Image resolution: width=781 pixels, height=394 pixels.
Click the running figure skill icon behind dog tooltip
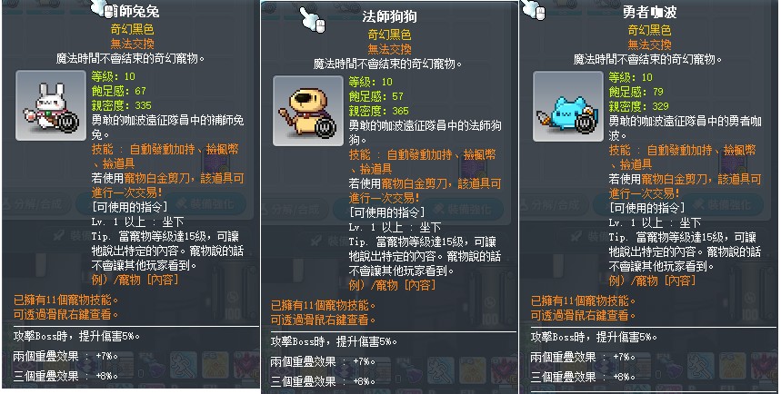point(441,371)
